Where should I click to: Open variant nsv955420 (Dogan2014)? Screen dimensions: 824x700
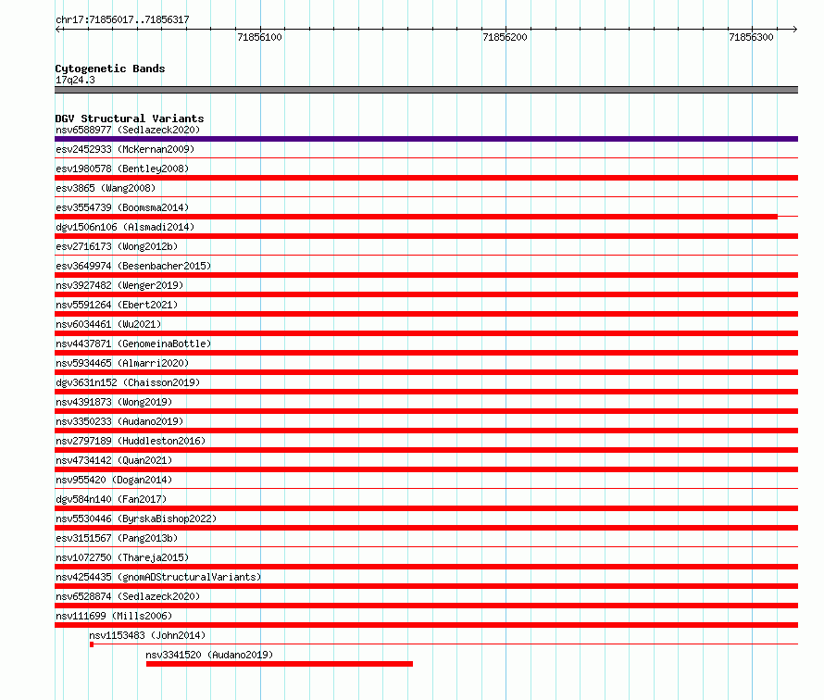(x=114, y=480)
